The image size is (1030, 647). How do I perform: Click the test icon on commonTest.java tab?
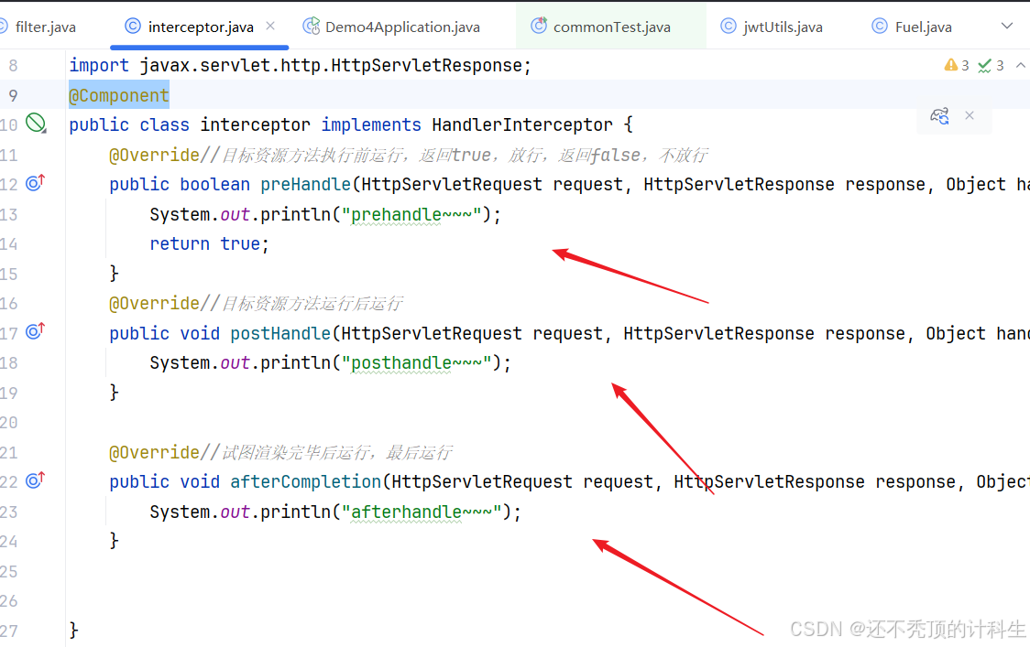coord(538,26)
